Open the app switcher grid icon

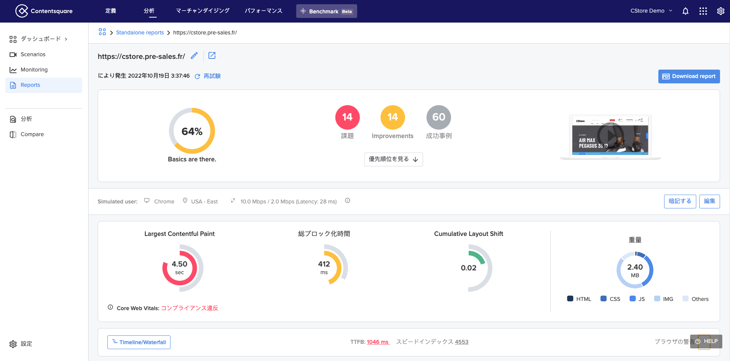tap(703, 11)
